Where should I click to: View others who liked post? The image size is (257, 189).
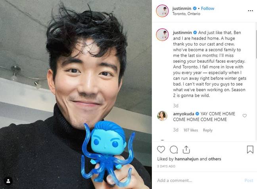coord(215,159)
